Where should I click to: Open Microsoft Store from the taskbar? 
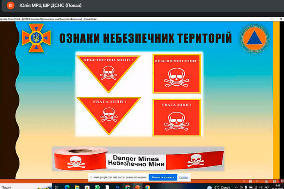pyautogui.click(x=87, y=187)
